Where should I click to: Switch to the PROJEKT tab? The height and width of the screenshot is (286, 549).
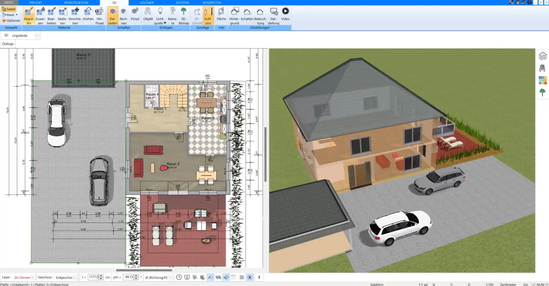pyautogui.click(x=36, y=3)
